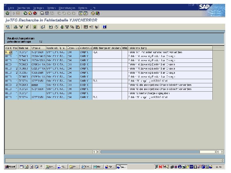
Task: Click the Print icon in standard toolbar
Action: point(42,13)
